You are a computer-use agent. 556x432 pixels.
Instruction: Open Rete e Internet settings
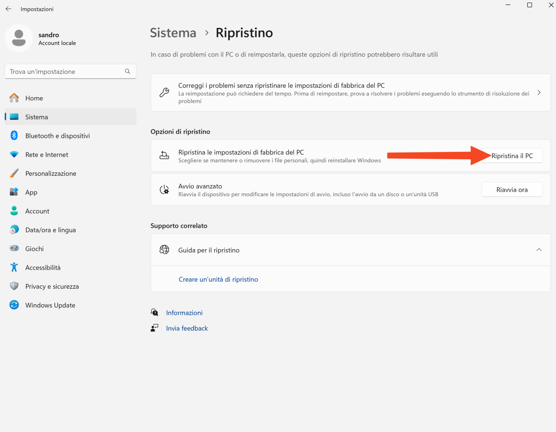(70, 155)
